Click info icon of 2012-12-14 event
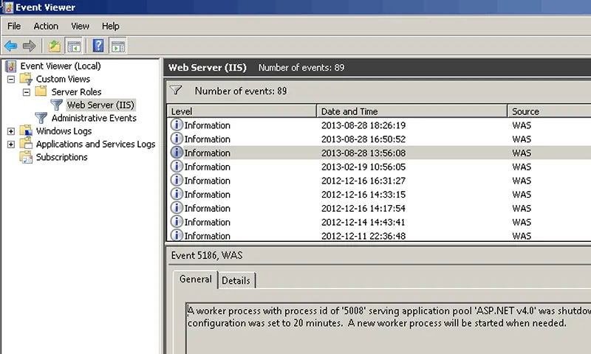 point(177,221)
